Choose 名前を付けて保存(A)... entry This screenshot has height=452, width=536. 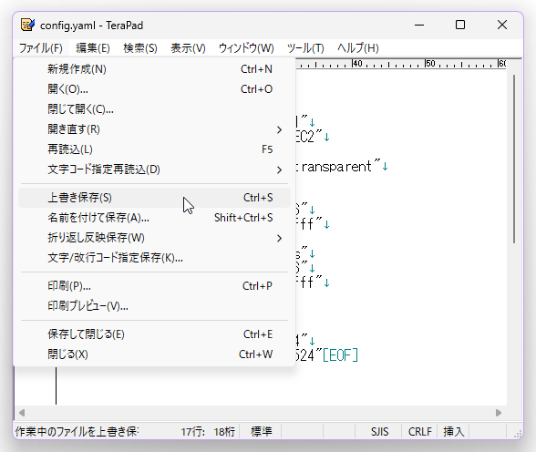(155, 218)
